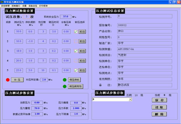This screenshot has width=181, height=124.
Task: Click the 读取 button
Action: pos(159,107)
